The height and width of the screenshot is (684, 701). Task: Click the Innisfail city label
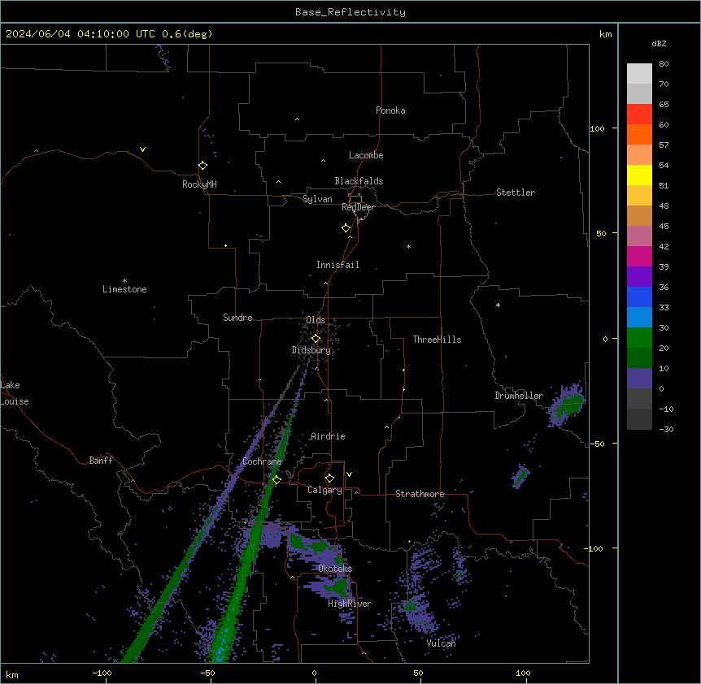337,265
